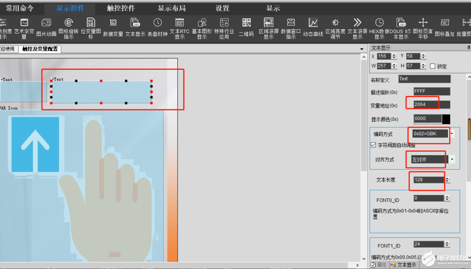Select the 艺术字变量 artistic text tool
The width and height of the screenshot is (471, 269).
(24, 27)
